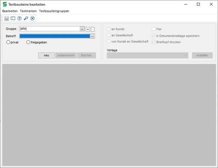218x168 pixels.
Task: Click the green S application icon
Action: (x=4, y=4)
